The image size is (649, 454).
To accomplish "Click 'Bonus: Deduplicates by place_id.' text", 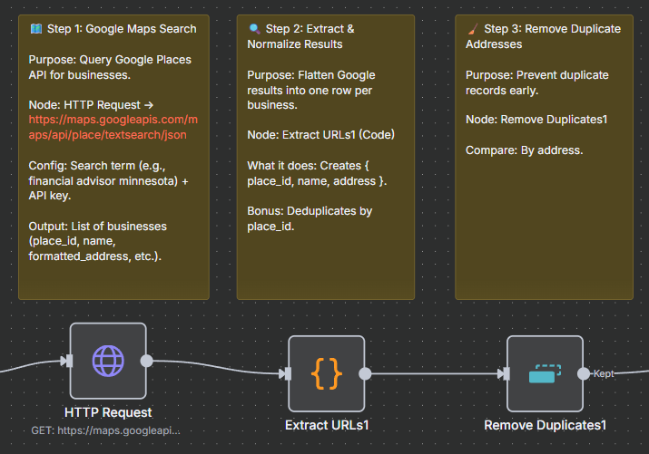I will coord(310,218).
